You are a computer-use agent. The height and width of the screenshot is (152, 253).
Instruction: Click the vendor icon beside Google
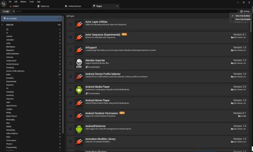pyautogui.click(x=239, y=116)
